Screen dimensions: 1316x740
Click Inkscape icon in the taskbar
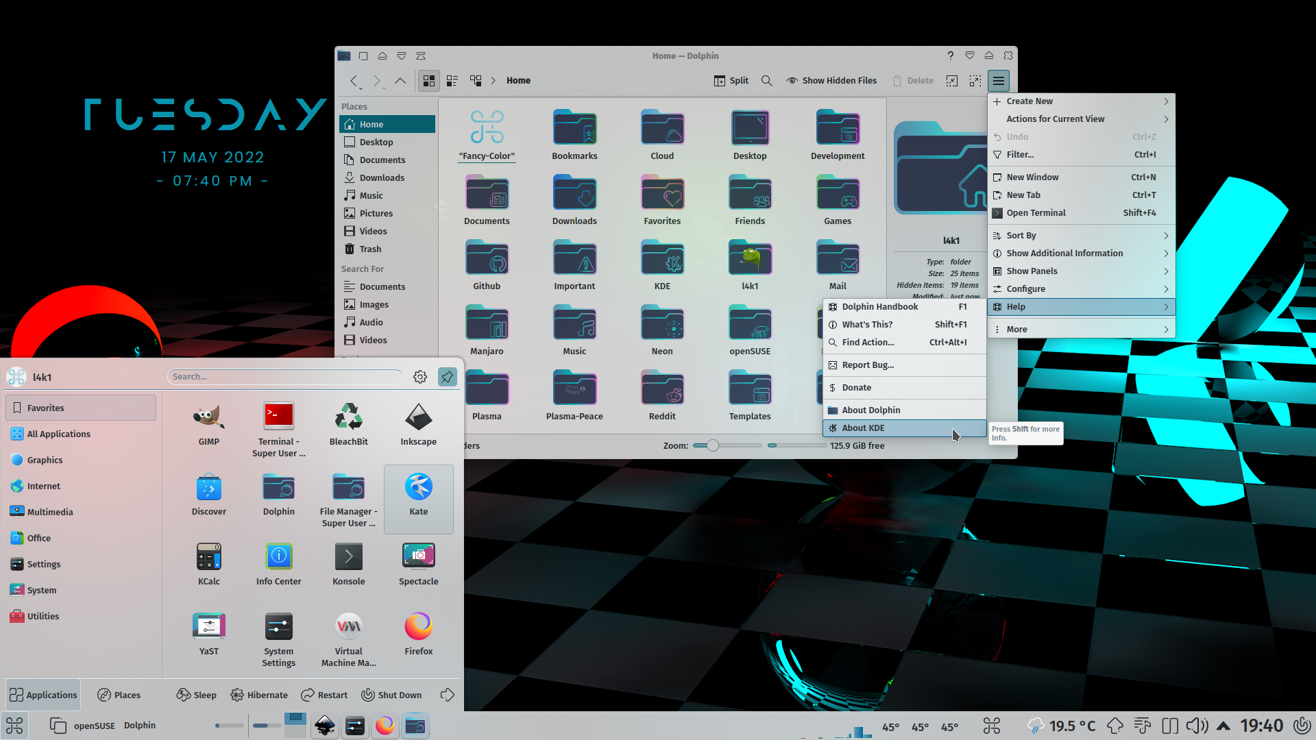click(325, 726)
